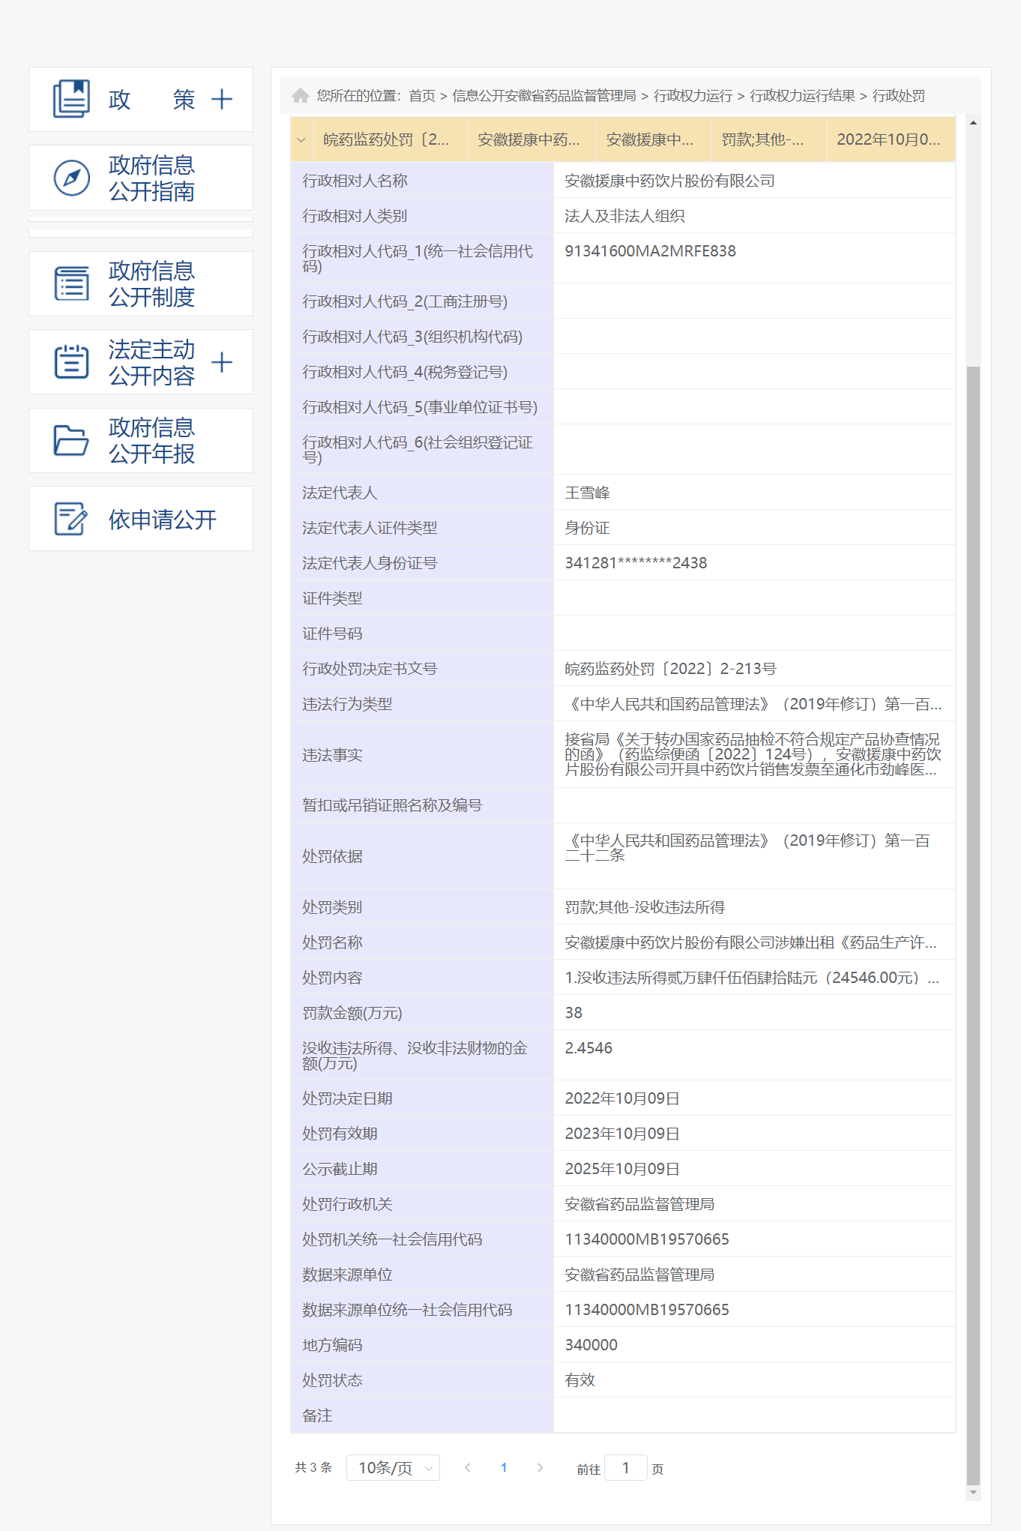Click scrollbar down arrow
The height and width of the screenshot is (1531, 1021).
pyautogui.click(x=973, y=1493)
